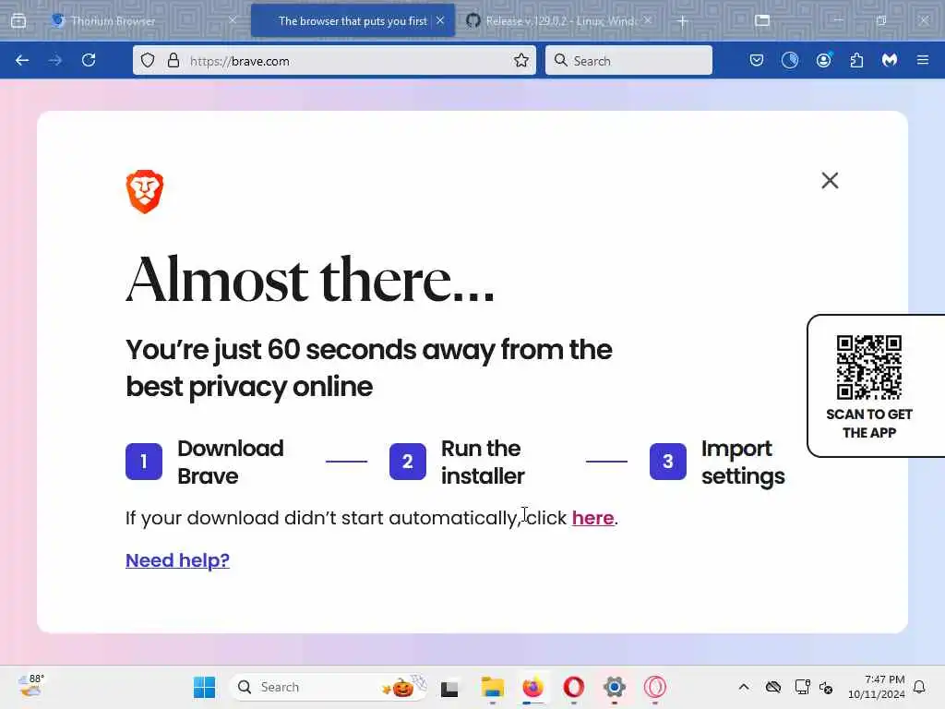Expand hidden system tray icons chevron

click(x=744, y=687)
